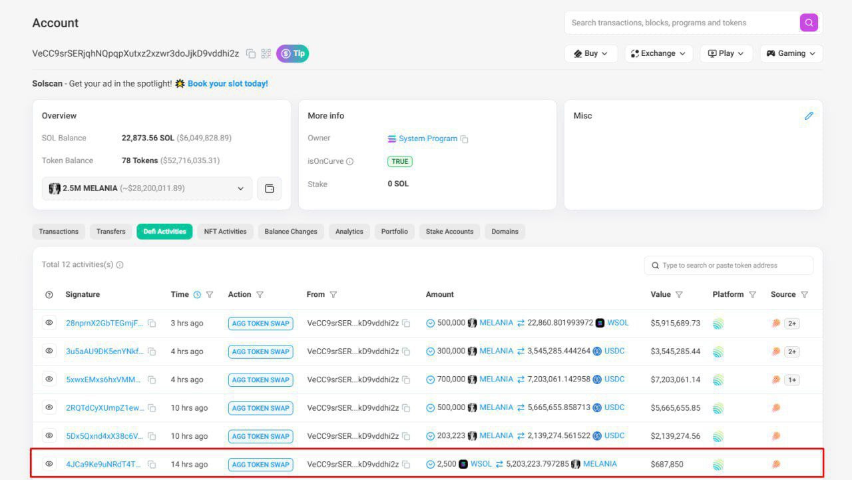This screenshot has width=852, height=480.
Task: Open the NFT Activities tab
Action: click(x=225, y=232)
